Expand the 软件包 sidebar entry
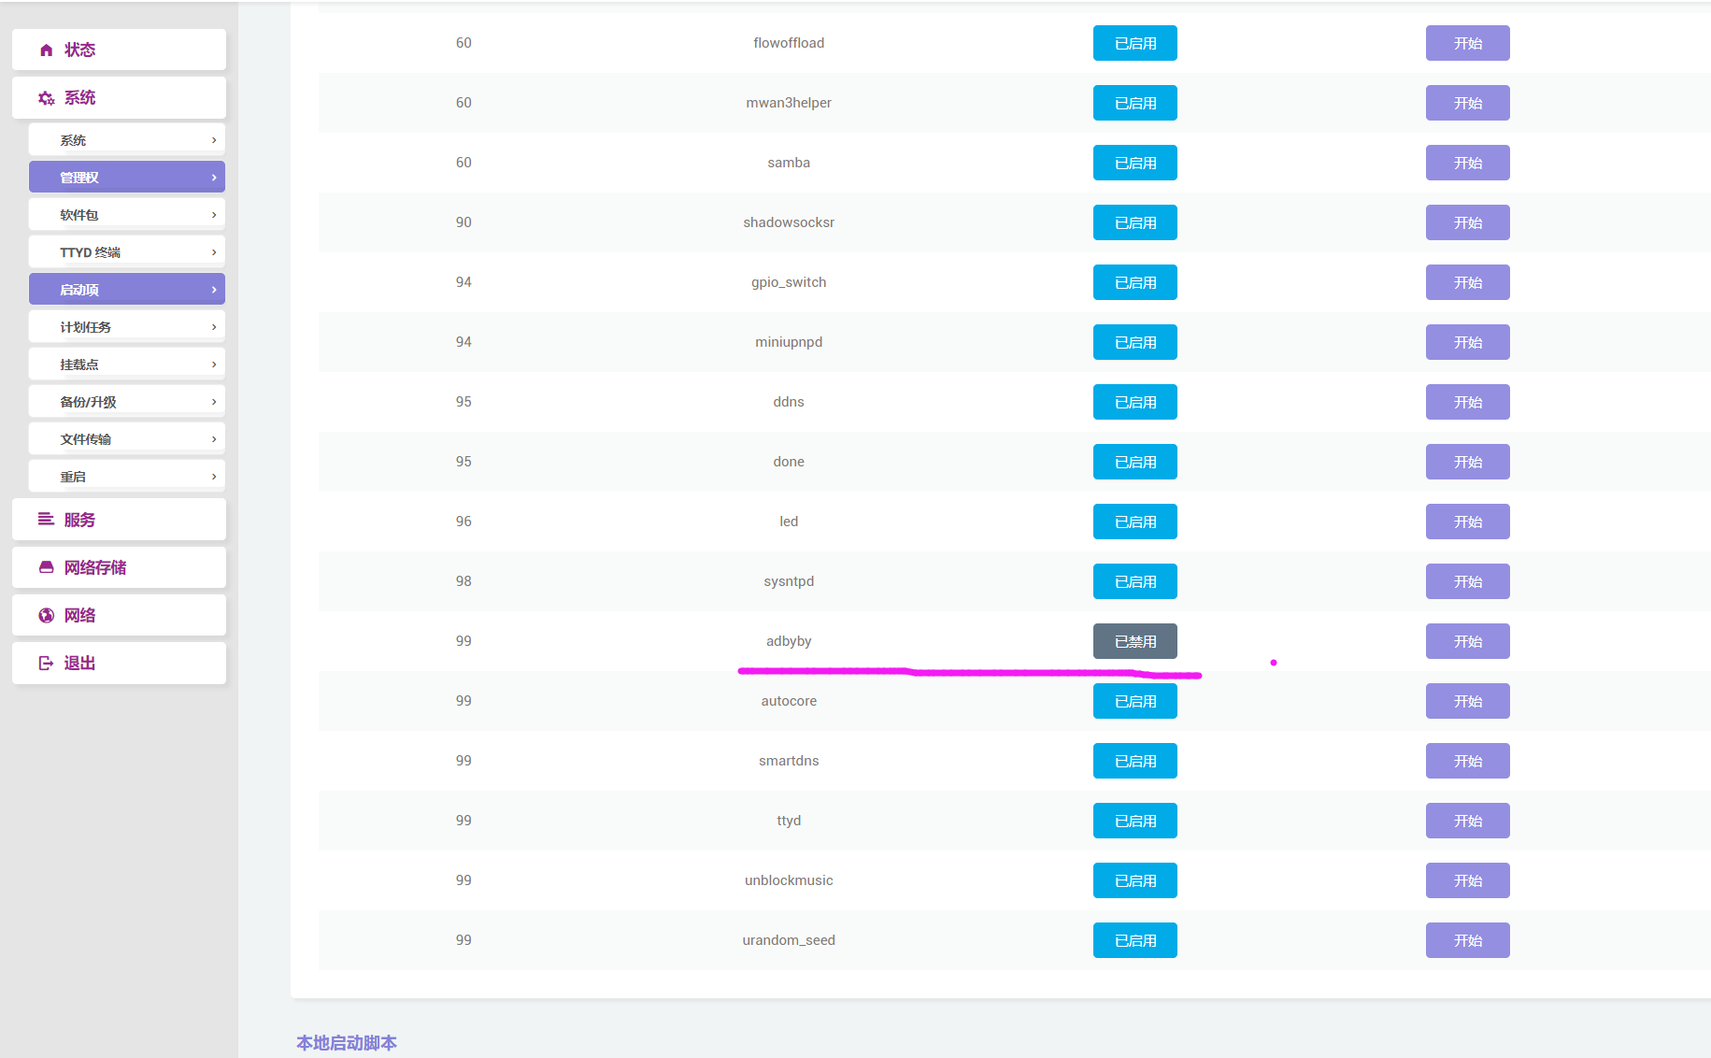Viewport: 1711px width, 1058px height. 126,213
